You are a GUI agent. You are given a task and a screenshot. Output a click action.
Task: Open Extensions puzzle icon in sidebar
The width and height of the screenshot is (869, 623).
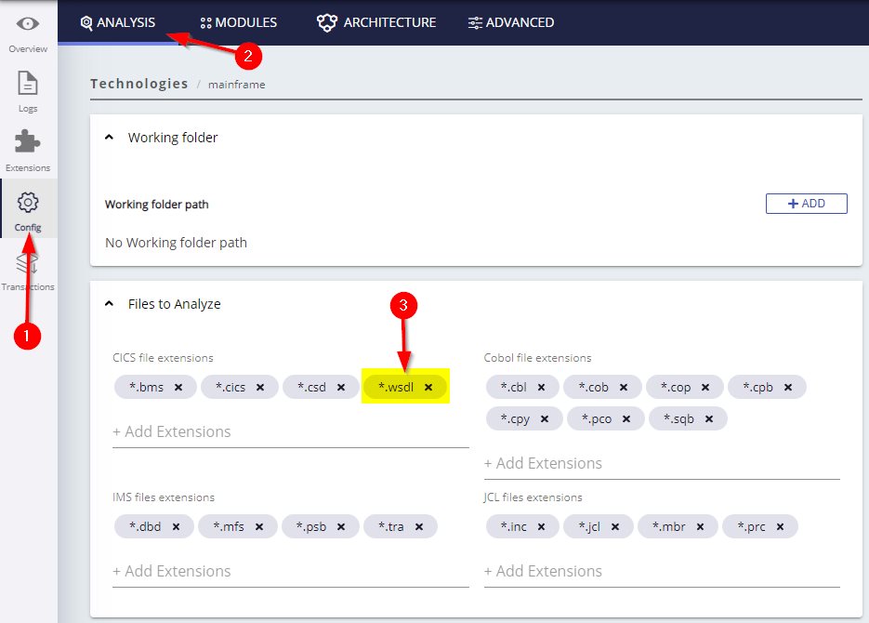28,143
